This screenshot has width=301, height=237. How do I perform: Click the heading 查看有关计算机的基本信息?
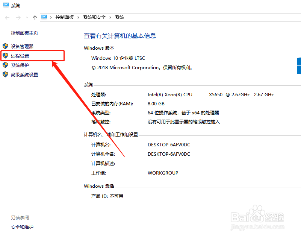tap(120, 36)
